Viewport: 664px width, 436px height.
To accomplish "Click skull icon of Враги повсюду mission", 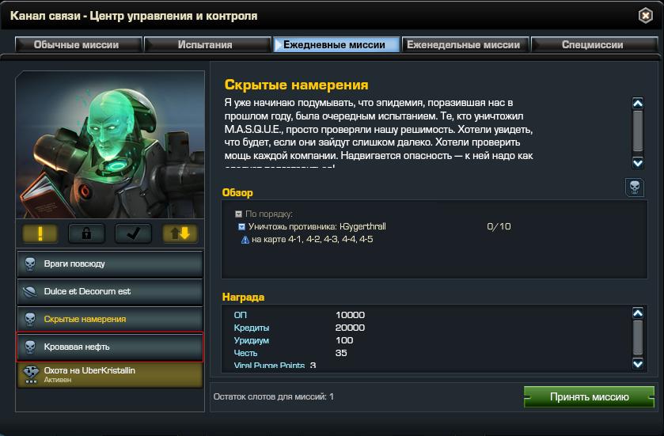I will point(30,263).
